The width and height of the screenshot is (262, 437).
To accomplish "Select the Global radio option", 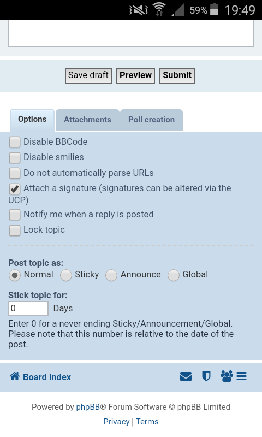I will [x=173, y=275].
